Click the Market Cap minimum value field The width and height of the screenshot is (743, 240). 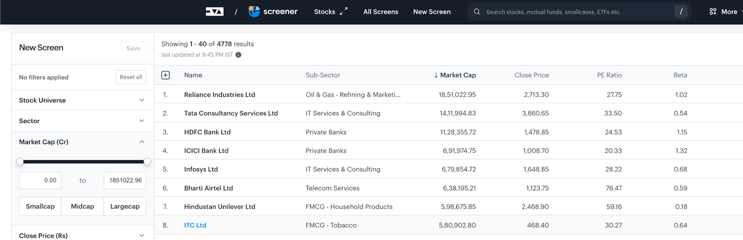point(40,180)
